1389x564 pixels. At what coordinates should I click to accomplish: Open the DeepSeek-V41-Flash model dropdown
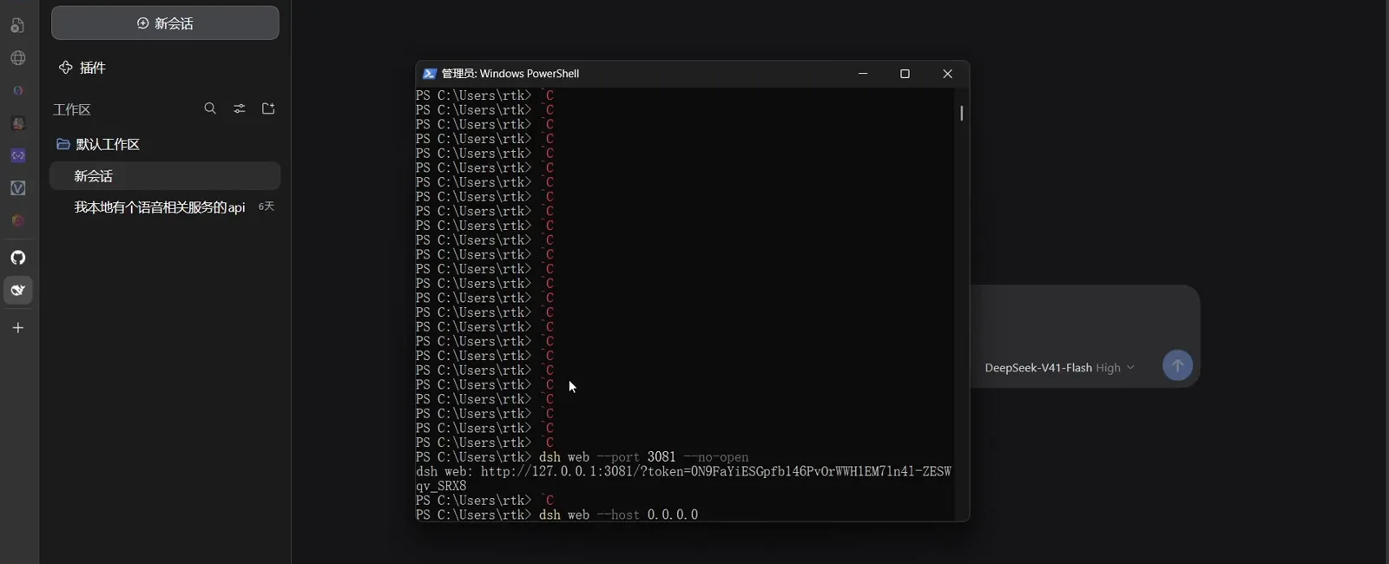pyautogui.click(x=1059, y=368)
